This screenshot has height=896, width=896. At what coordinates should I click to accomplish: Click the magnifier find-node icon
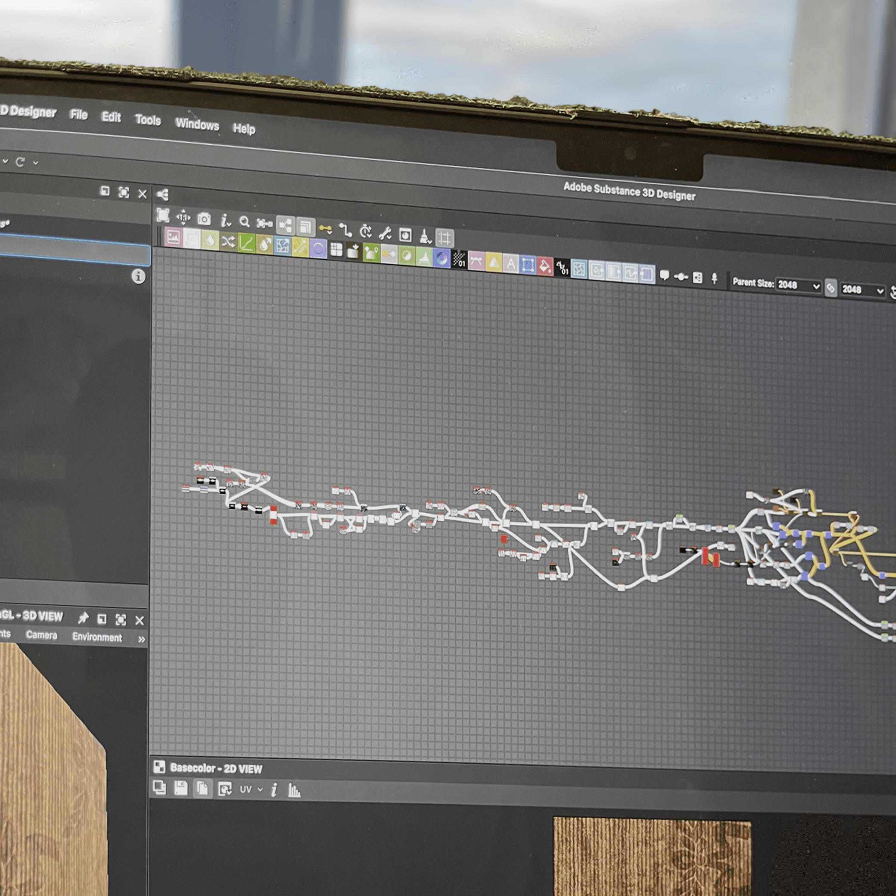pos(244,222)
